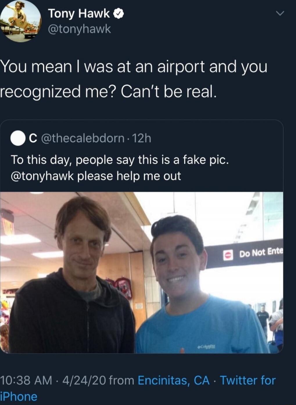296x405 pixels.
Task: Click the red no-entry icon in photo
Action: (x=228, y=255)
